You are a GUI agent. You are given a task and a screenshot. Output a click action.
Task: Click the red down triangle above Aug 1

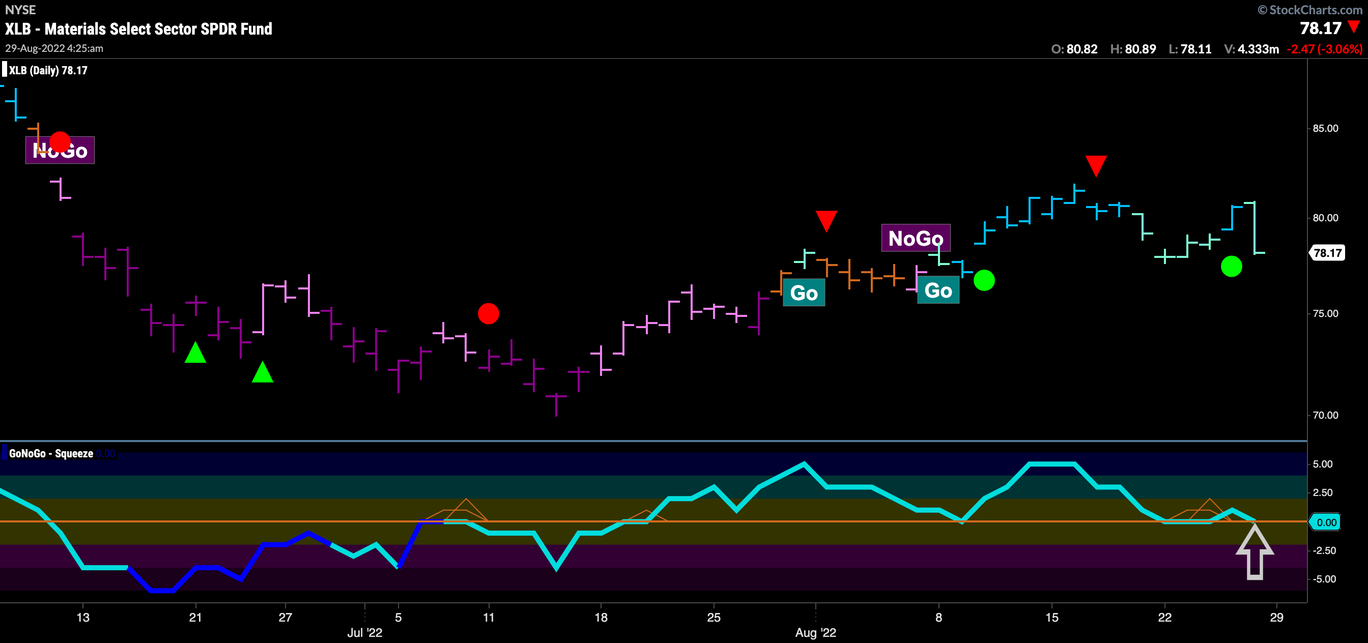click(826, 221)
